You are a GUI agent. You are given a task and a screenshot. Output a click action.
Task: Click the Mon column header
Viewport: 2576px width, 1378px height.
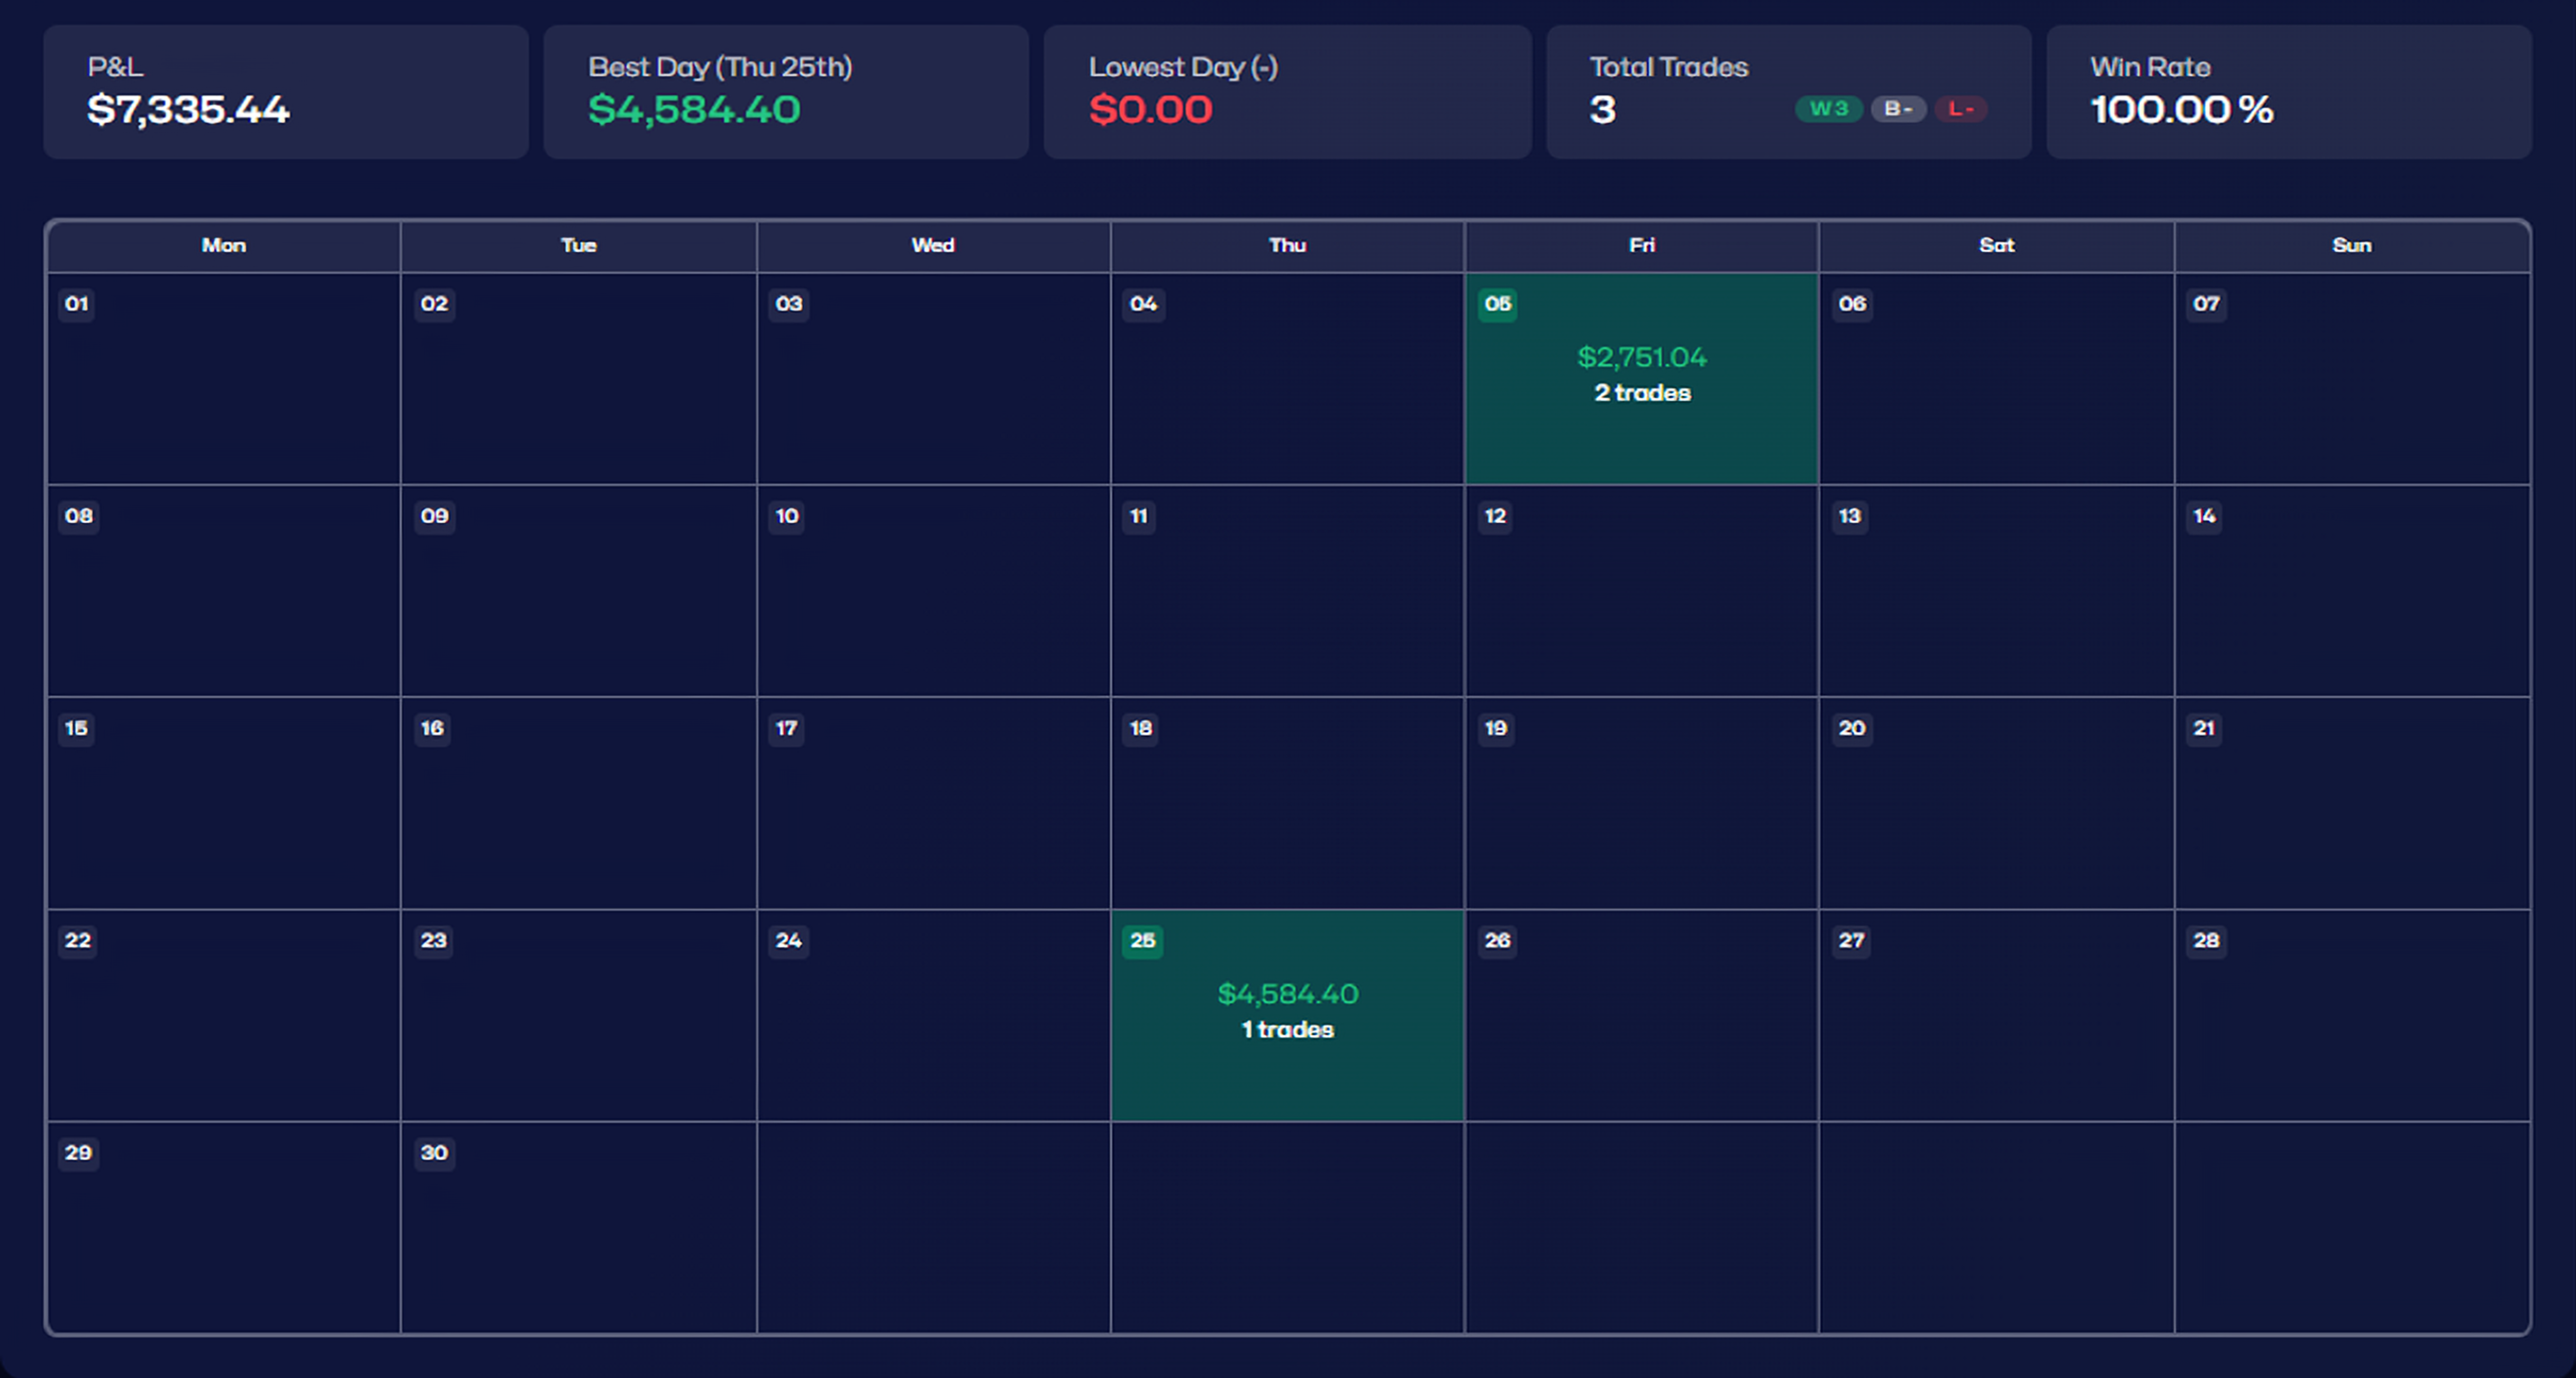pyautogui.click(x=224, y=246)
